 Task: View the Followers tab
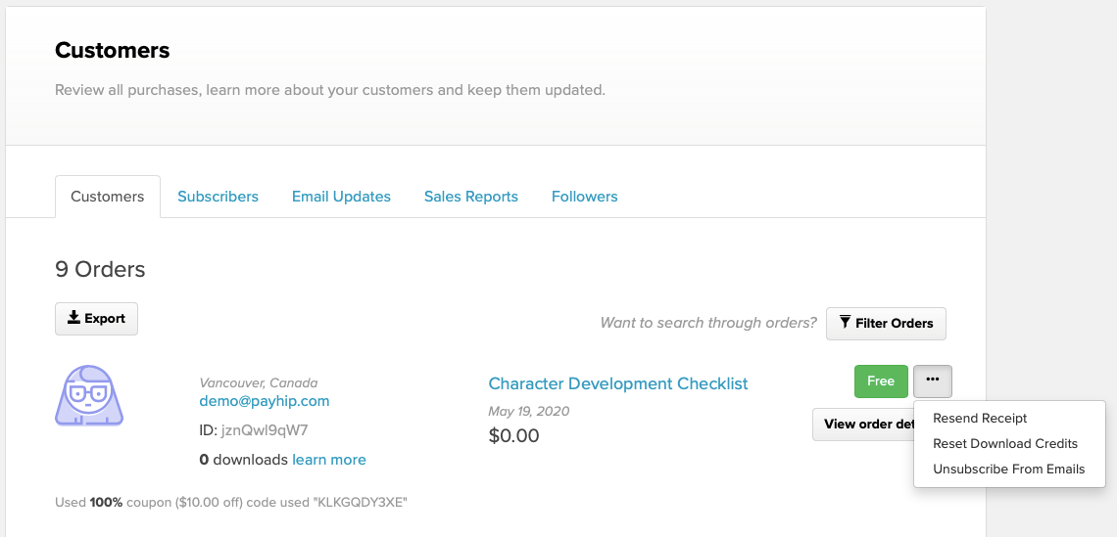pos(585,197)
